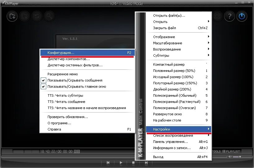Click the KMPlayer logo in title bar
Image resolution: width=254 pixels, height=168 pixels.
(x=10, y=3)
